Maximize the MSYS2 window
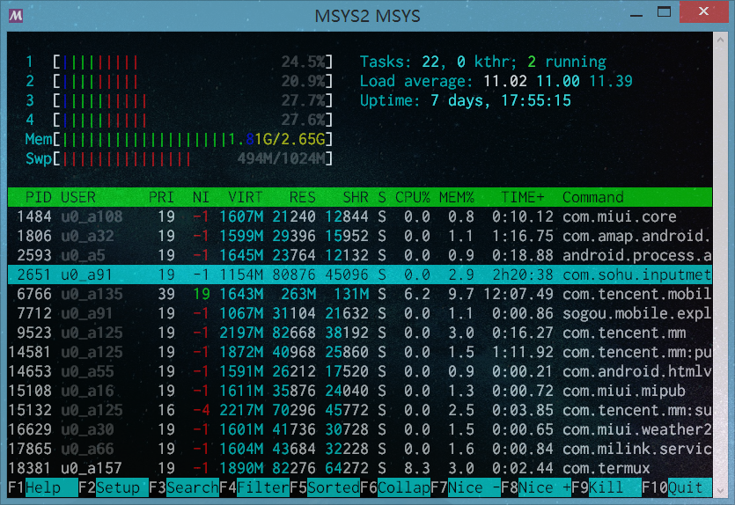 [x=664, y=12]
